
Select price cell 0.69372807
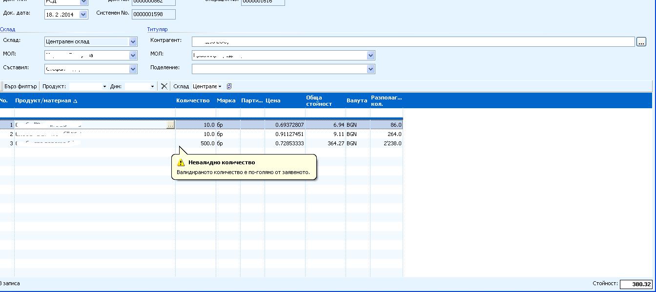point(285,125)
